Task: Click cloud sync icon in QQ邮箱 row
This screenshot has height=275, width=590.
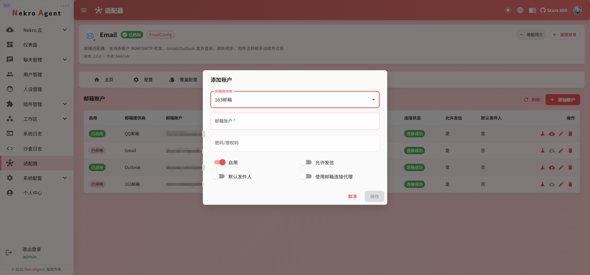Action: click(552, 134)
